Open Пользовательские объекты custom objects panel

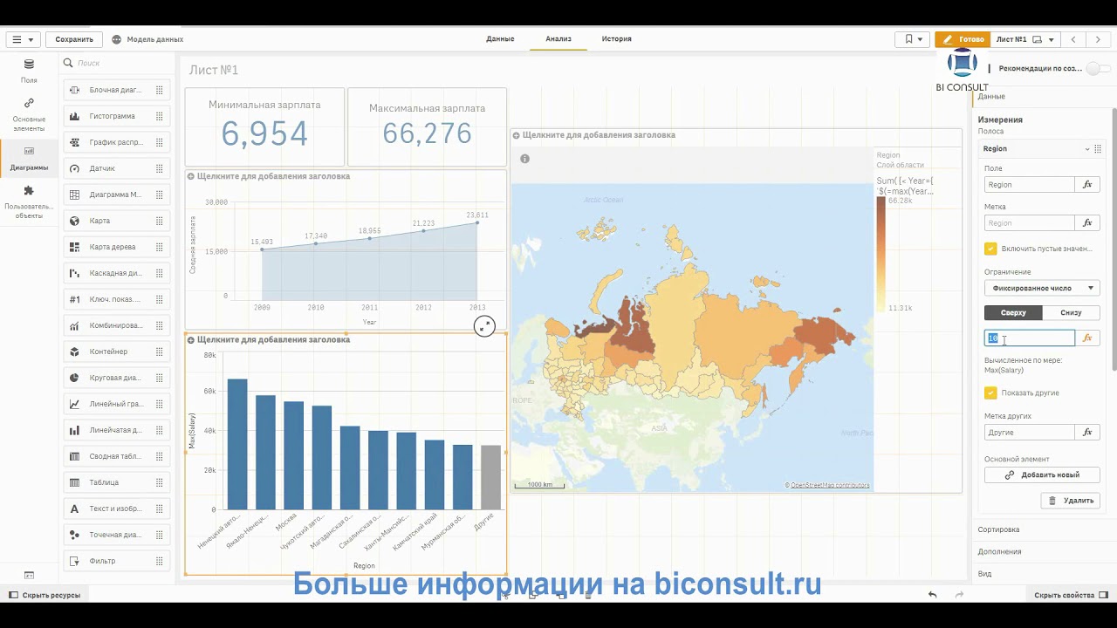click(x=29, y=201)
